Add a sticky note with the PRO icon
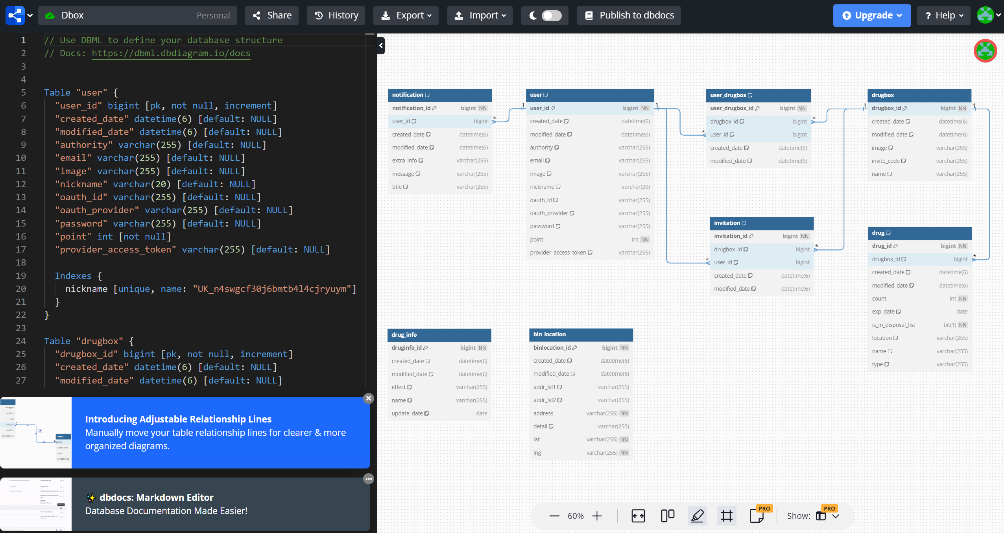1004x533 pixels. click(757, 516)
